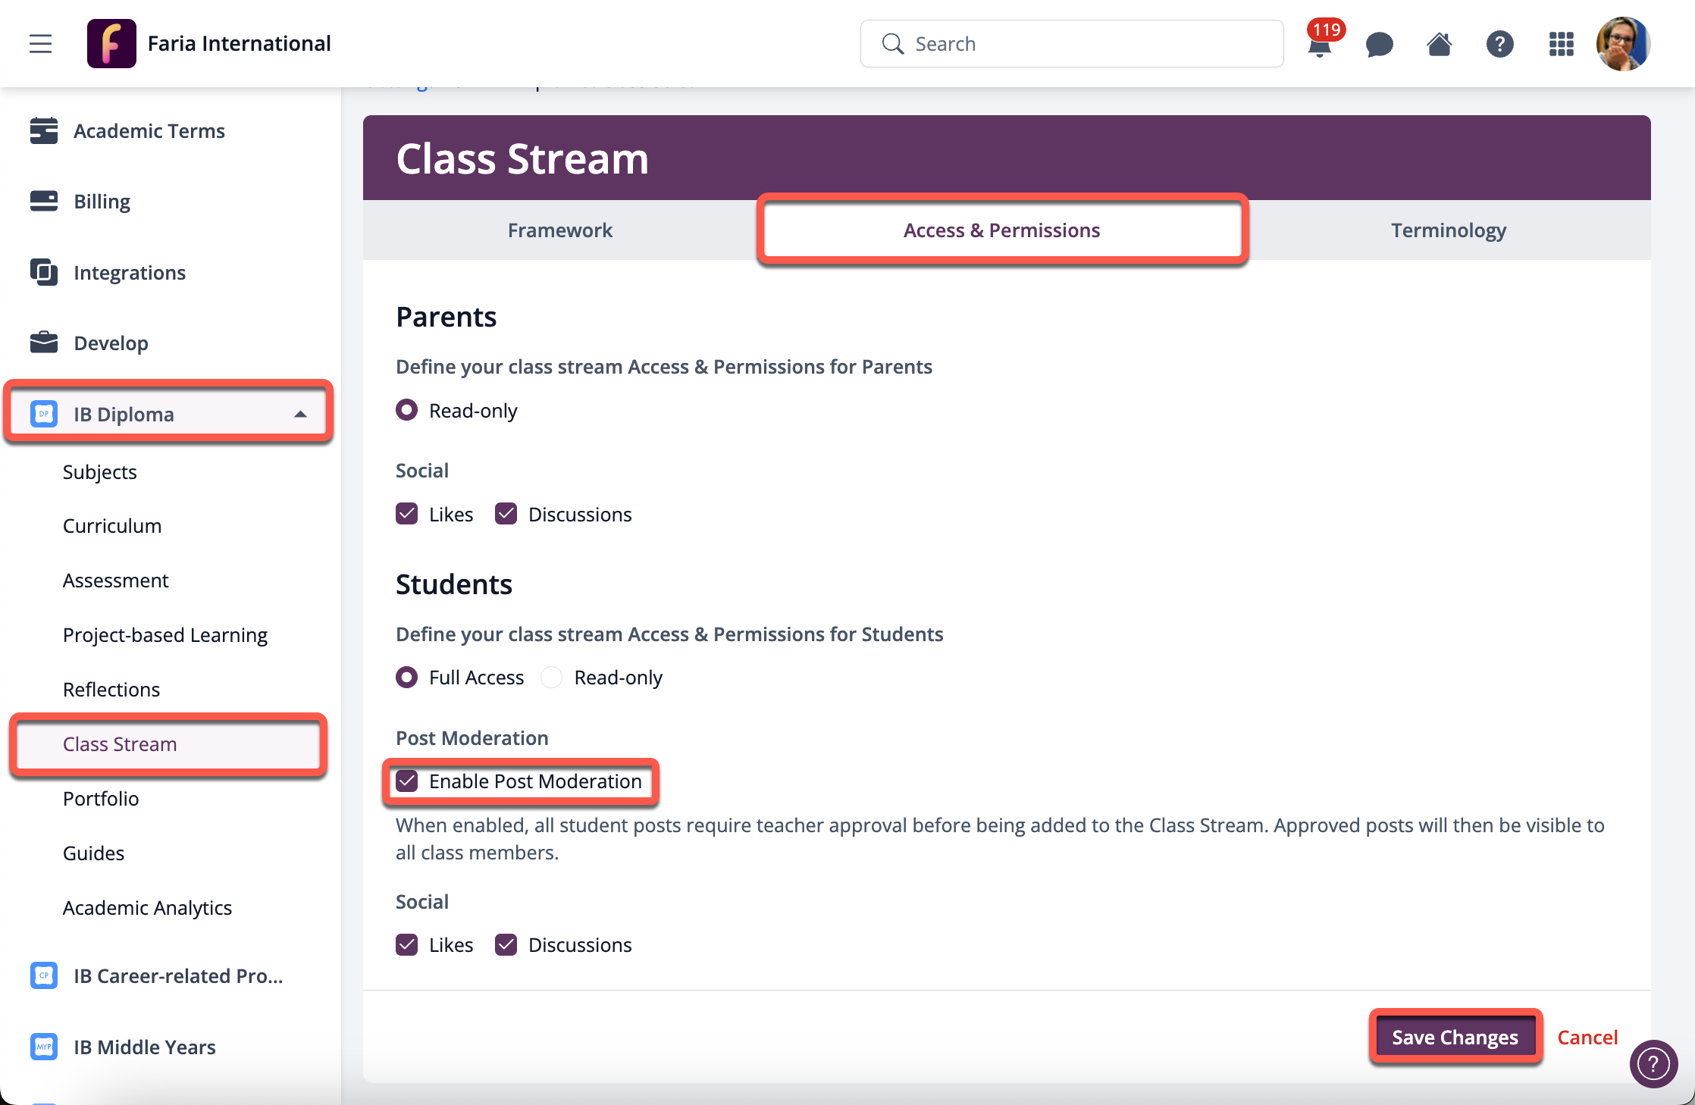The height and width of the screenshot is (1105, 1695).
Task: Click the home icon in the header
Action: pyautogui.click(x=1440, y=44)
